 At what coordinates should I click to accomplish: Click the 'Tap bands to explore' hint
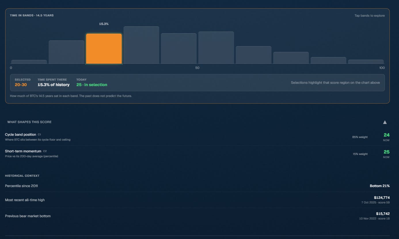coord(370,15)
